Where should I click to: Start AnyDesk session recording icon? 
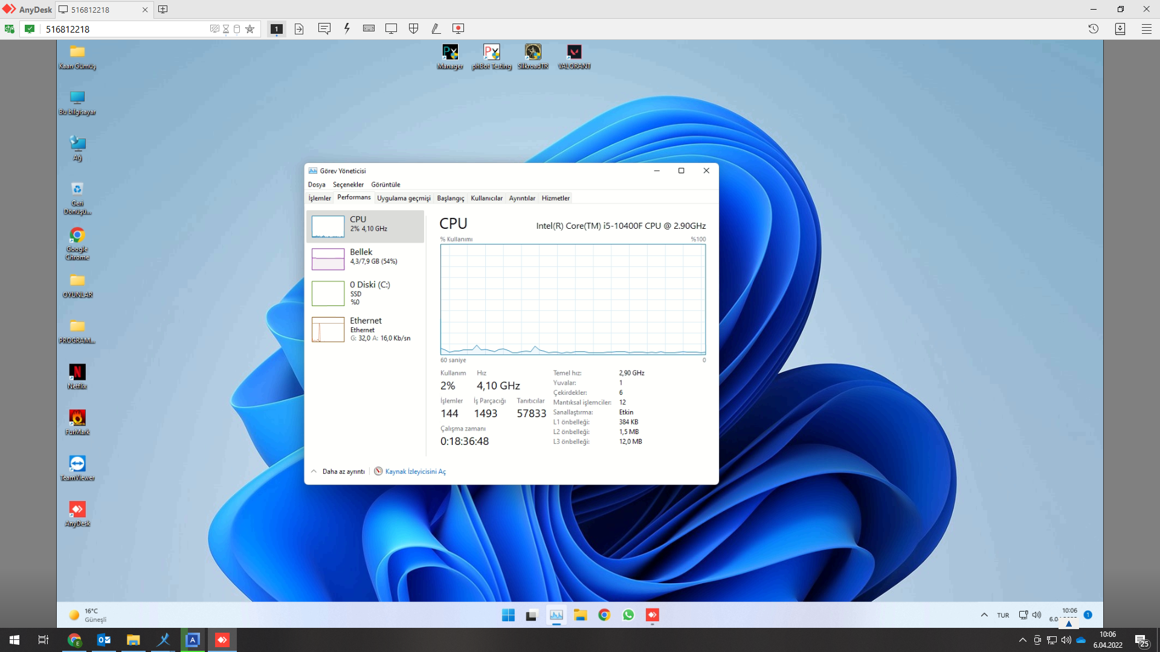coord(459,28)
